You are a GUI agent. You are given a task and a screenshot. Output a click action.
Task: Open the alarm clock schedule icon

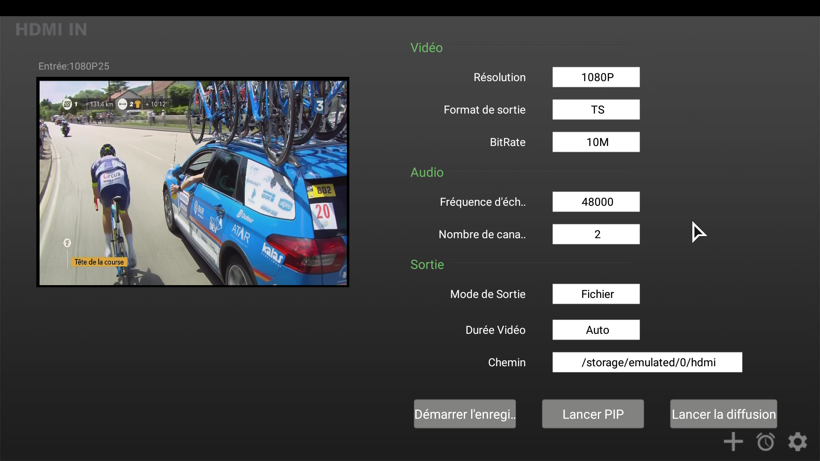click(765, 442)
